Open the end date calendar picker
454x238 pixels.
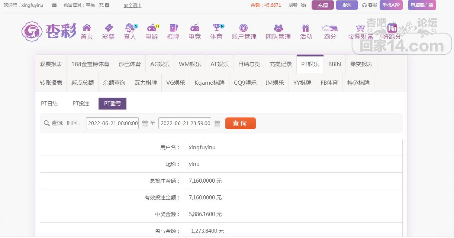[x=218, y=123]
